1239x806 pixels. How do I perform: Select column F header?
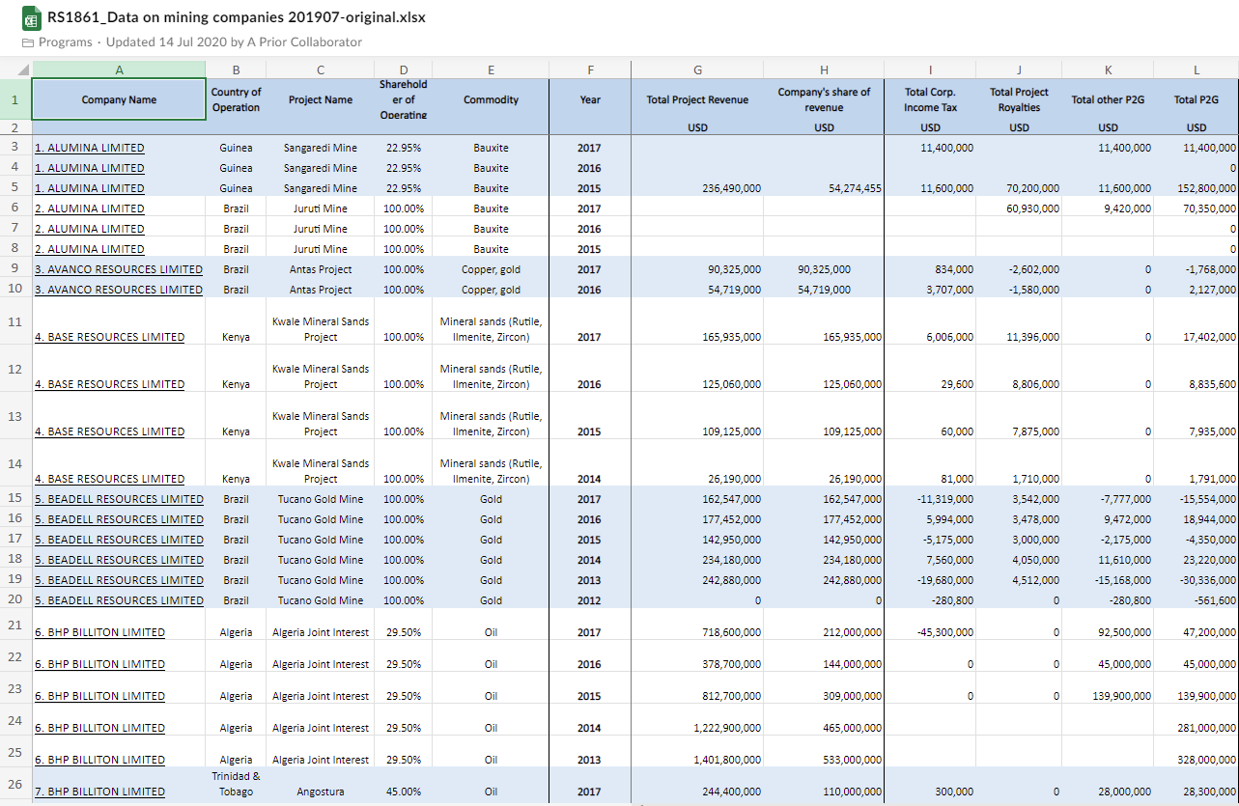point(589,69)
